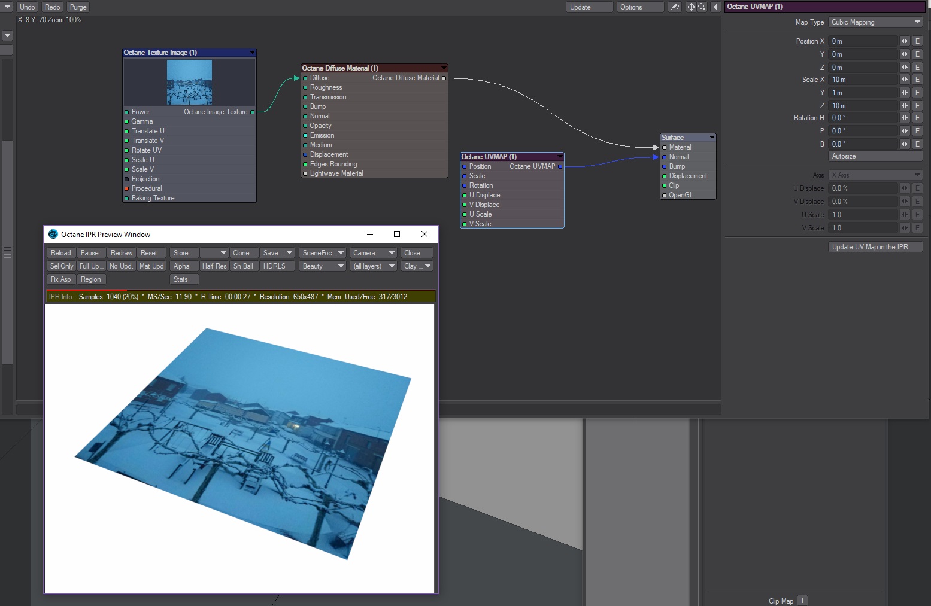The image size is (931, 606).
Task: Click the Procedural socket on Octane Texture Image node
Action: point(126,188)
